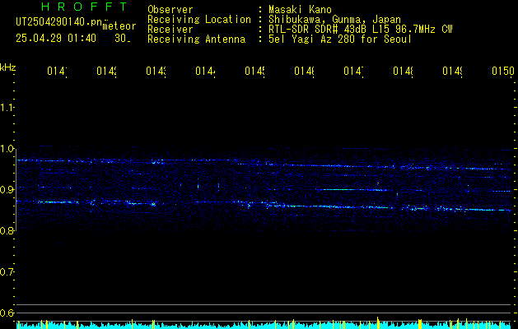Viewport: 518px width, 329px height.
Task: Click the 0143 time marker
Action: click(x=156, y=72)
